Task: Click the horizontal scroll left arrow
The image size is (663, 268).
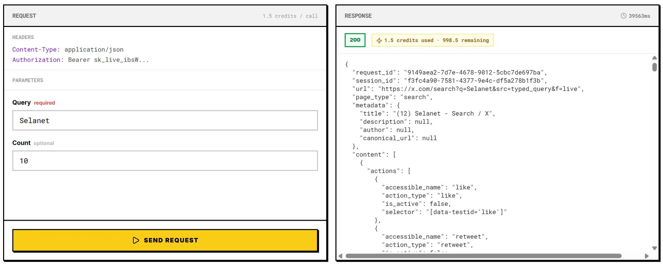Action: 340,256
